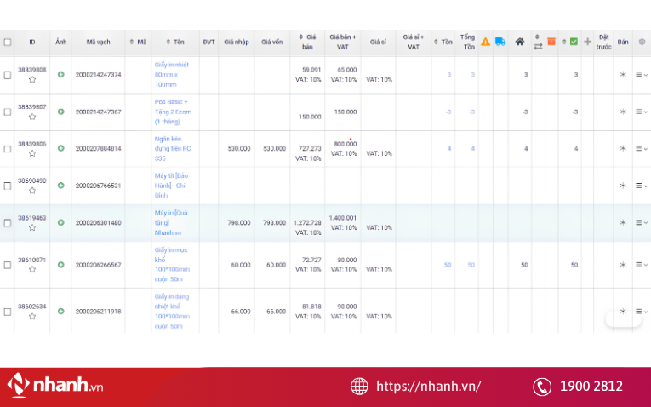Screen dimensions: 651x407
Task: Select checkbox for product 38690490
Action: pos(8,186)
